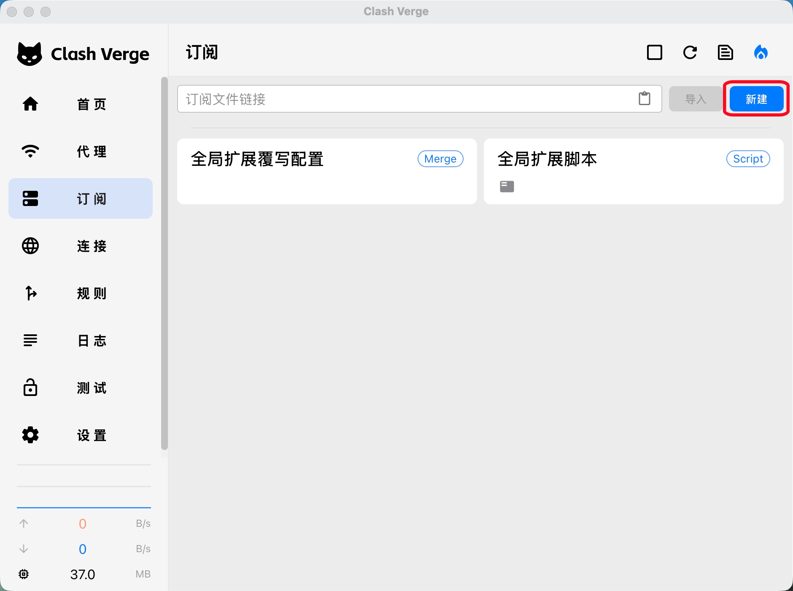Click the blue flame icon
793x591 pixels.
pyautogui.click(x=761, y=53)
